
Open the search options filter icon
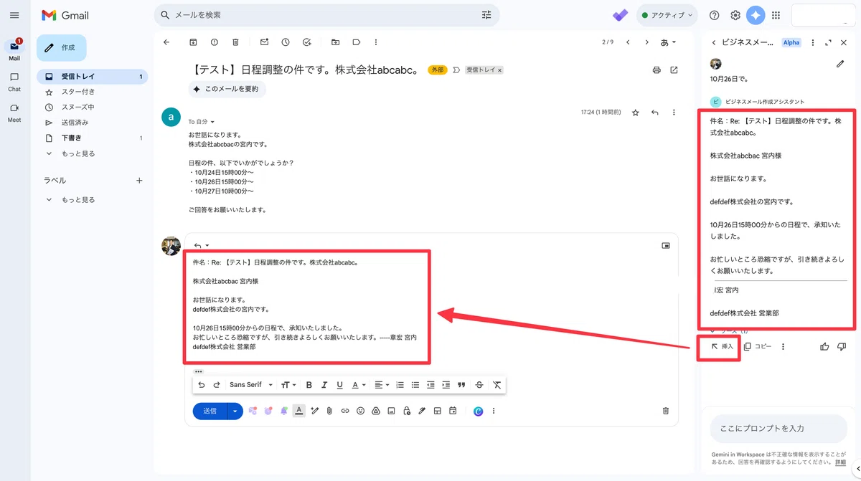coord(486,15)
